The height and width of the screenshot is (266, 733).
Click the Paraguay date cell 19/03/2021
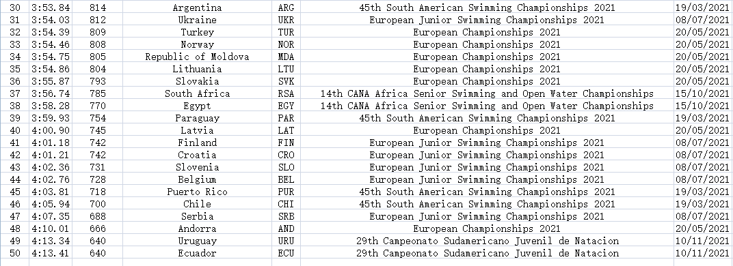point(703,118)
